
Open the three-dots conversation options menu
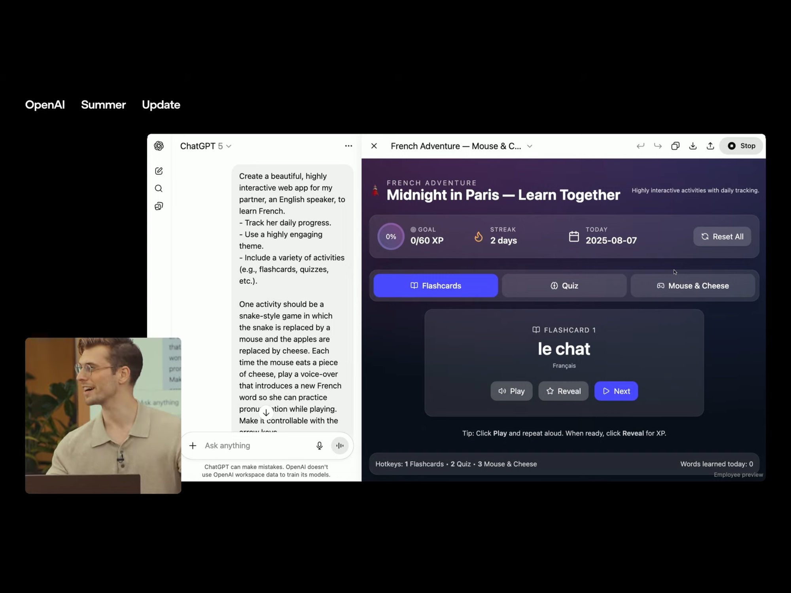pyautogui.click(x=348, y=146)
